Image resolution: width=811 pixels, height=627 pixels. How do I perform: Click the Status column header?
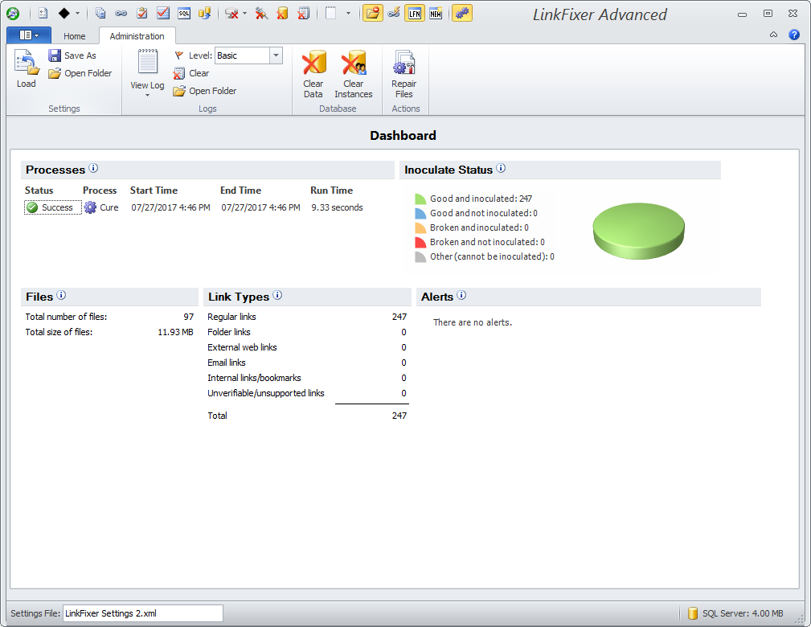[x=39, y=191]
